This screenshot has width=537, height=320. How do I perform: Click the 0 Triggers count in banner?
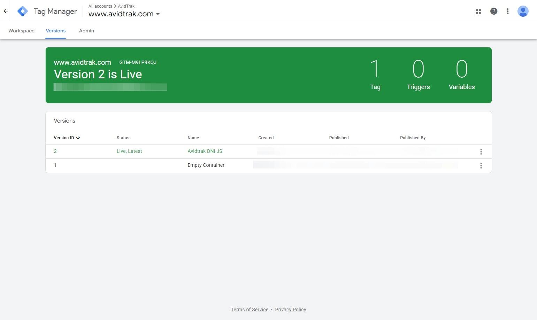coord(418,75)
